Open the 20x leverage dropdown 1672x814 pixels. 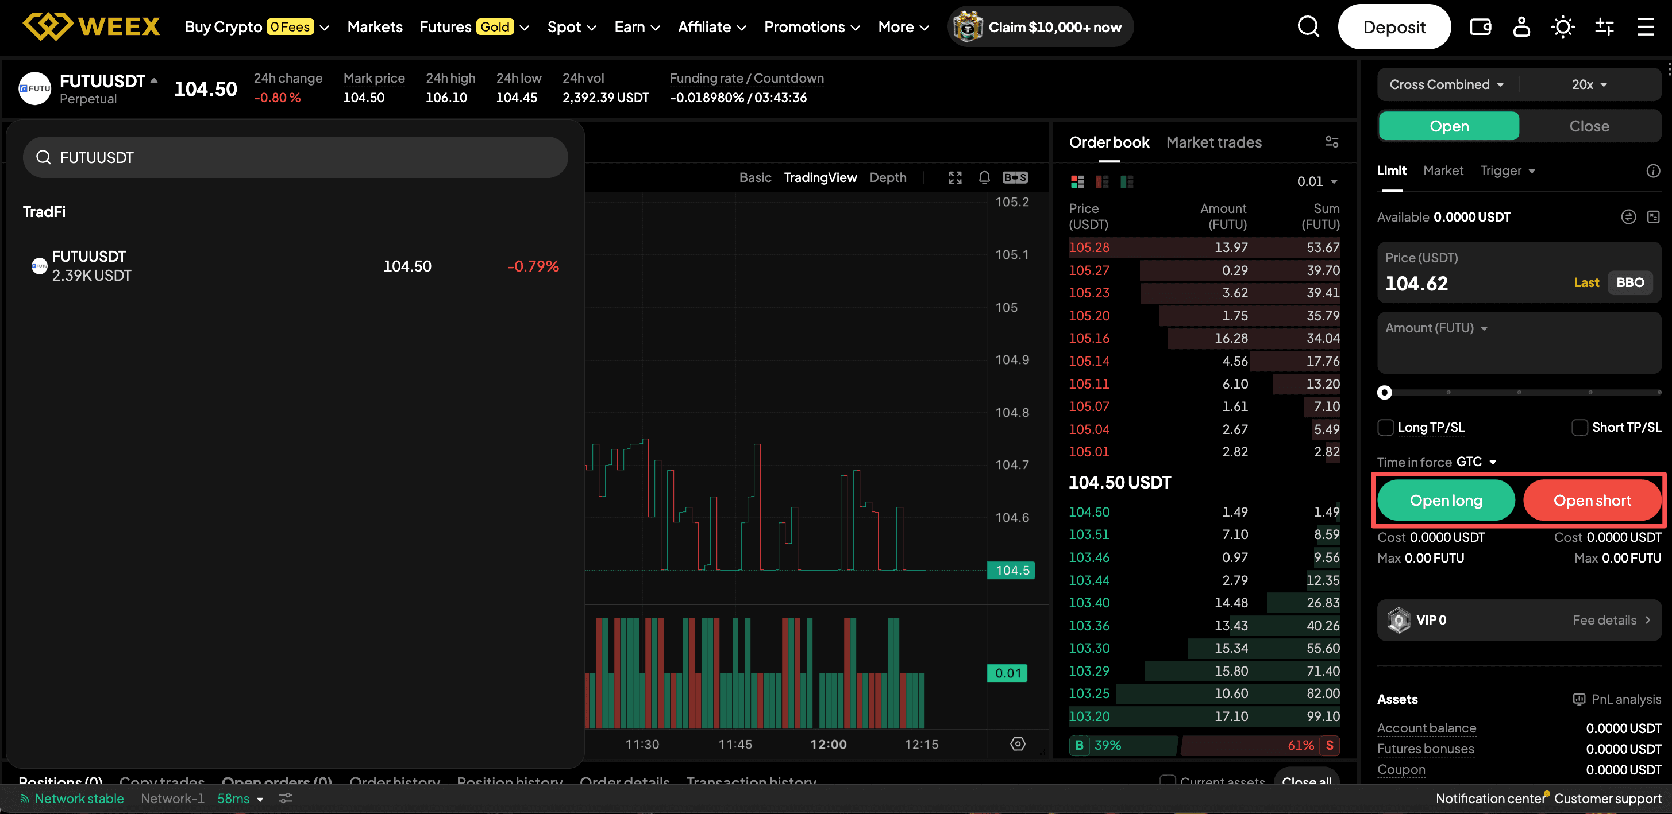coord(1589,84)
